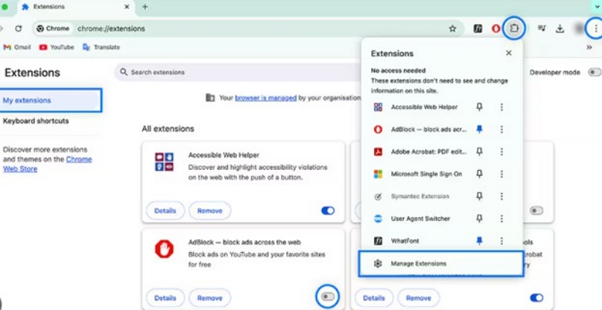Screen dimensions: 602x310
Task: Select My extensions in the sidebar
Action: click(x=50, y=100)
